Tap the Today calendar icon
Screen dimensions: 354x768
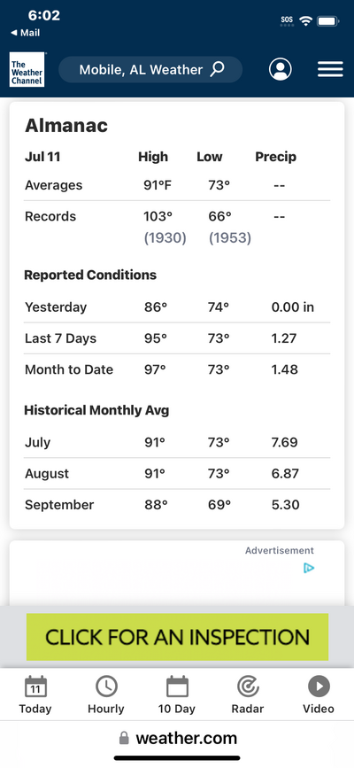click(35, 687)
